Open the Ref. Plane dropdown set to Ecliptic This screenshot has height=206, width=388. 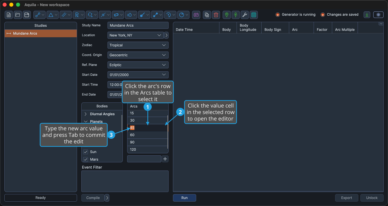138,65
